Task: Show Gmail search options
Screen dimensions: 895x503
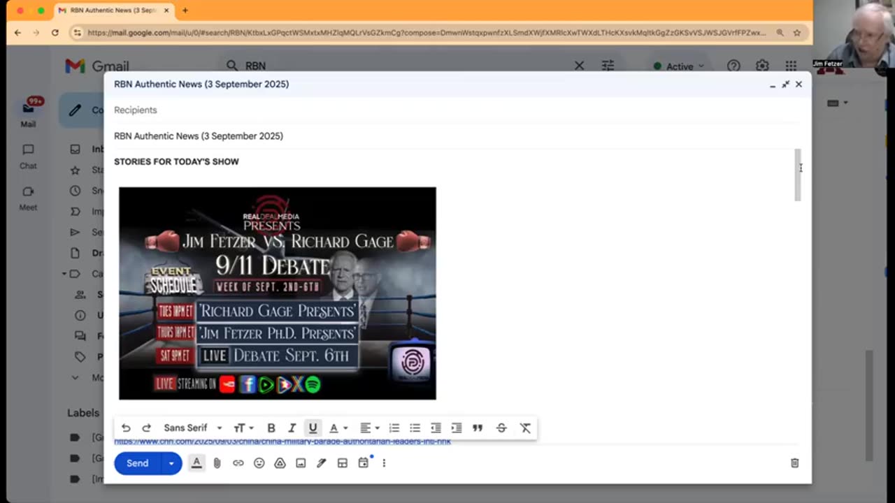Action: tap(608, 66)
